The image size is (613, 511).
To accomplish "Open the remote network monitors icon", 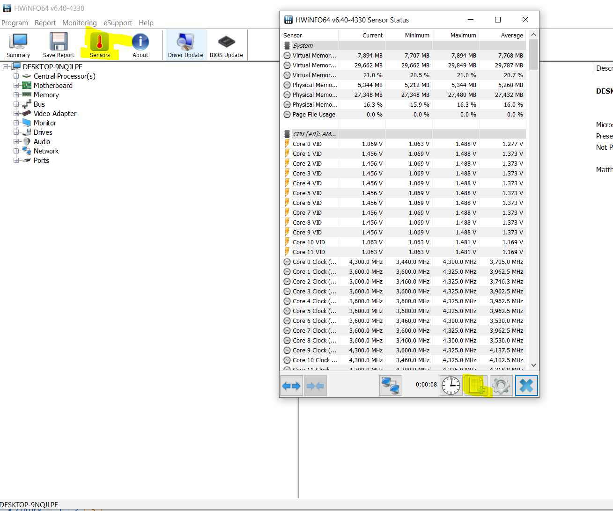I will pos(391,386).
